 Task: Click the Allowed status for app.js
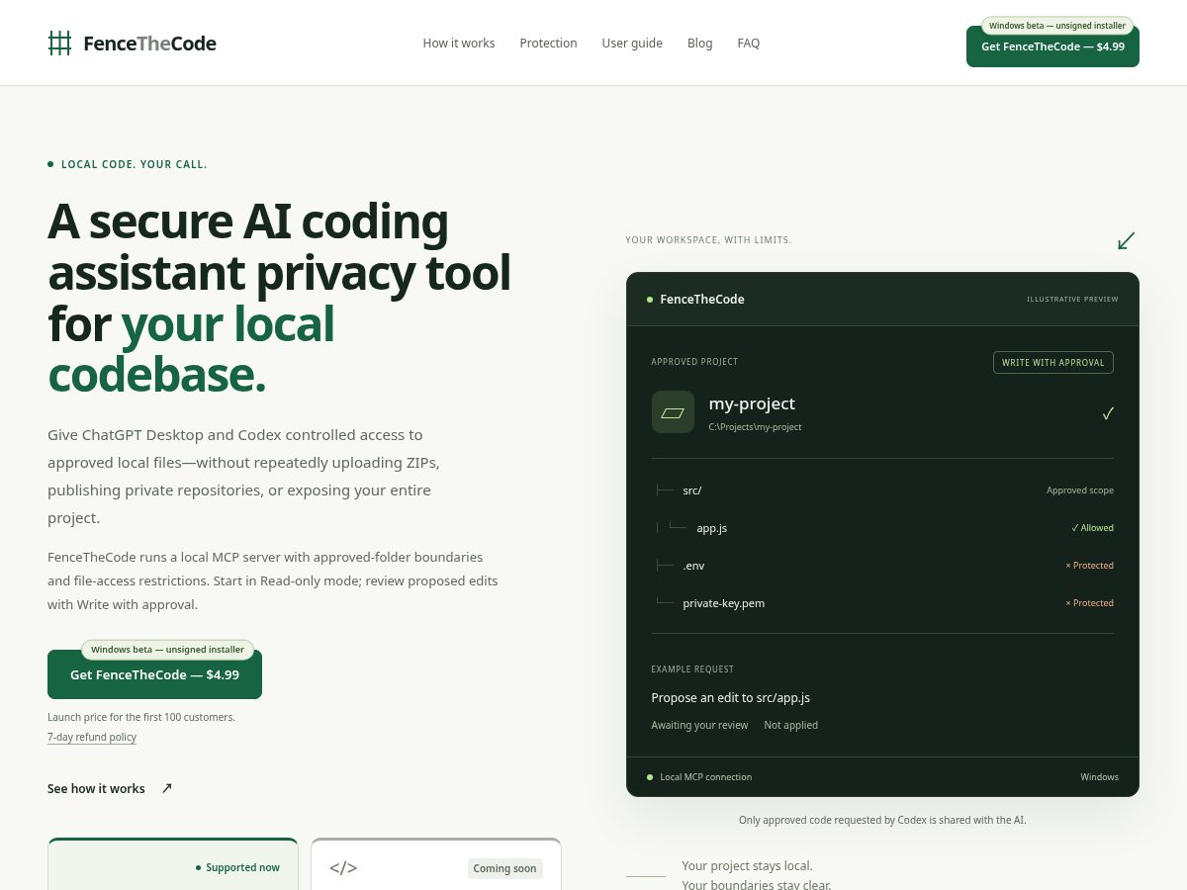[x=1092, y=528]
